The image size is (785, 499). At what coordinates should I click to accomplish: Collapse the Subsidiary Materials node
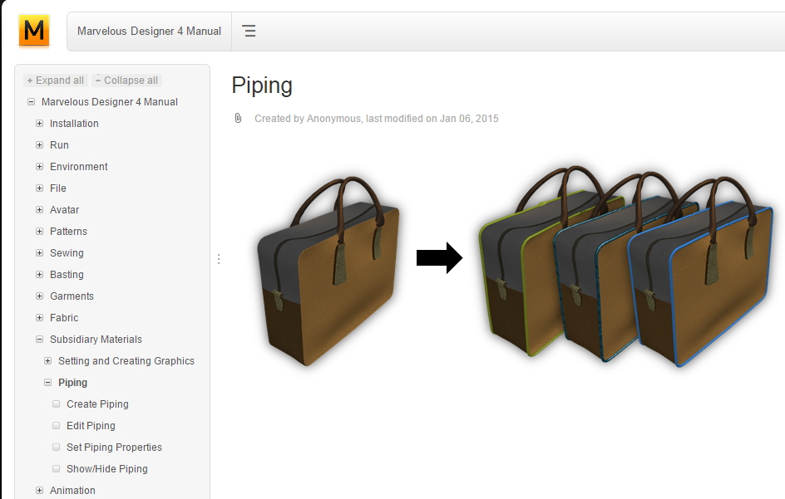pyautogui.click(x=39, y=340)
